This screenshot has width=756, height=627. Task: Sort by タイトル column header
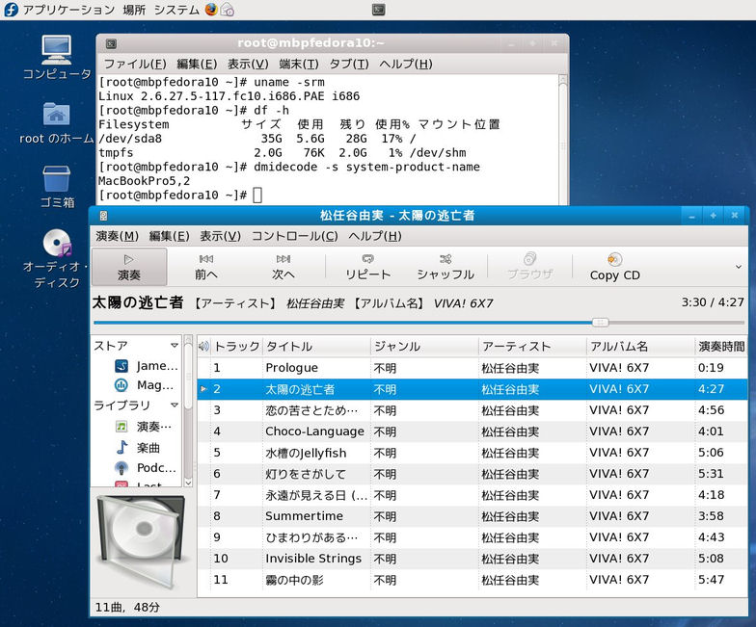click(x=316, y=347)
